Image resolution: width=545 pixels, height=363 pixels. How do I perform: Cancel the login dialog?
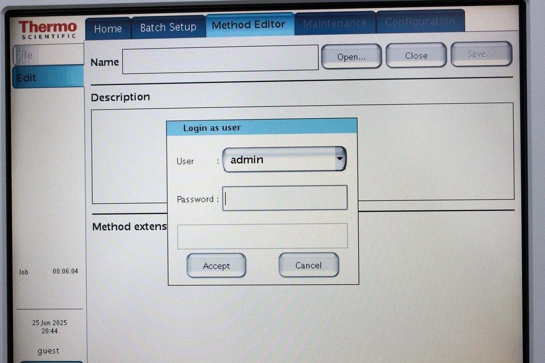308,265
